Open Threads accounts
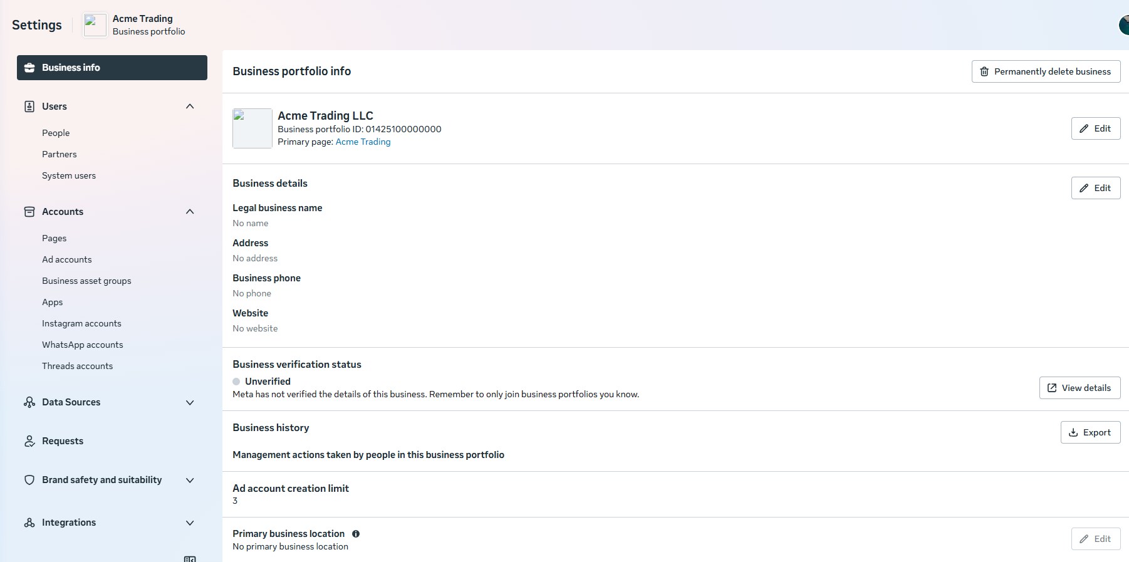The height and width of the screenshot is (562, 1129). click(78, 366)
